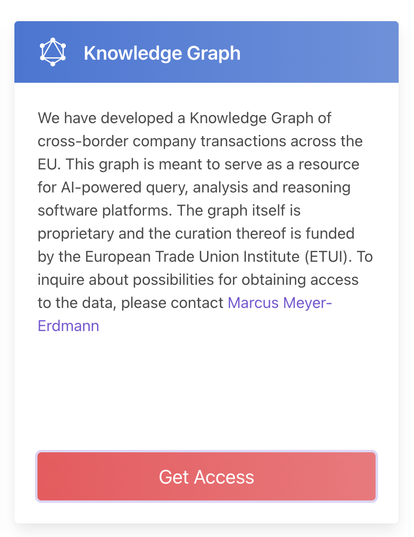Click the empty right side of the blue header

click(327, 52)
